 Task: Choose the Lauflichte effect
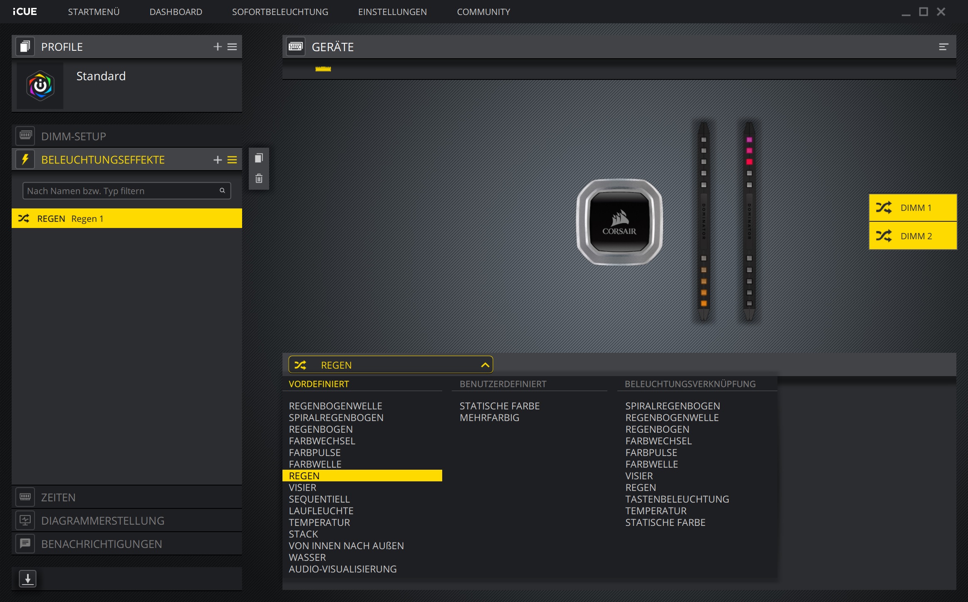[x=321, y=510]
